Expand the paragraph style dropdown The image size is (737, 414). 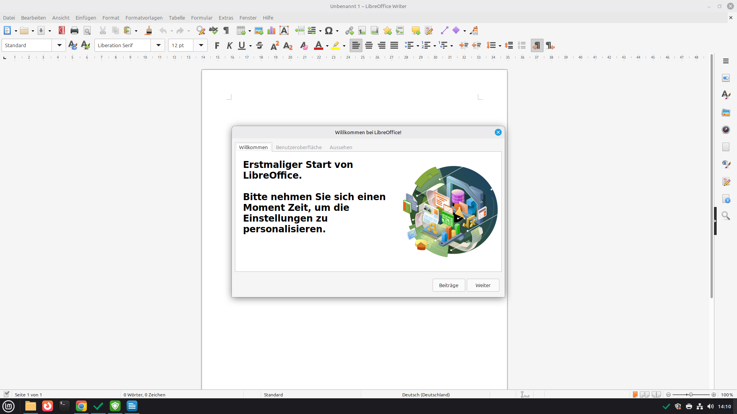click(x=59, y=45)
